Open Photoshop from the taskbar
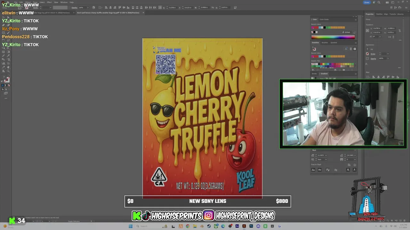 tap(251, 226)
